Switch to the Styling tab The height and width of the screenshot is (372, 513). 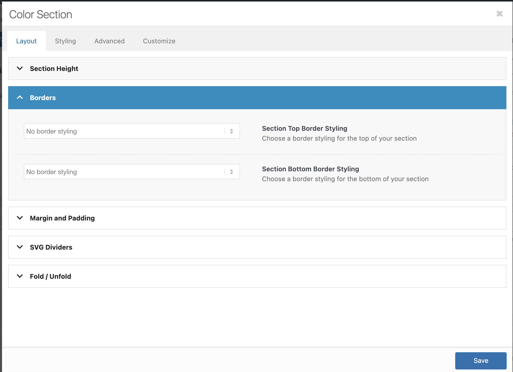[65, 41]
